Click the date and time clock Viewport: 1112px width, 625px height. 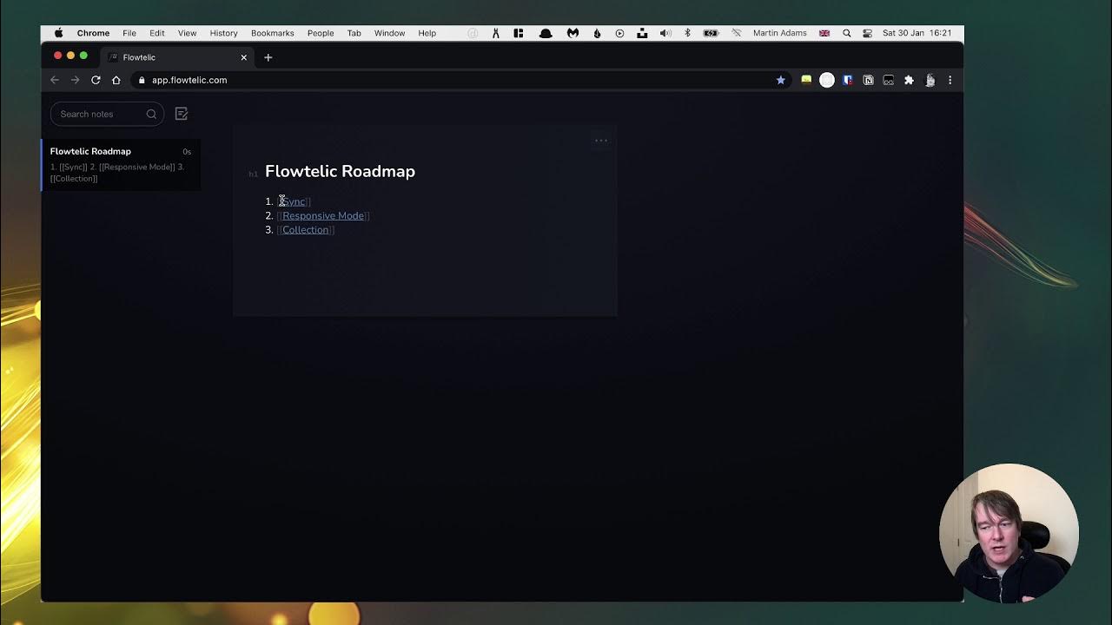[917, 33]
